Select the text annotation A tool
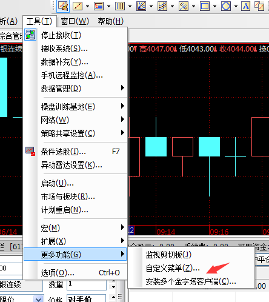This screenshot has width=269, height=302. click(246, 6)
